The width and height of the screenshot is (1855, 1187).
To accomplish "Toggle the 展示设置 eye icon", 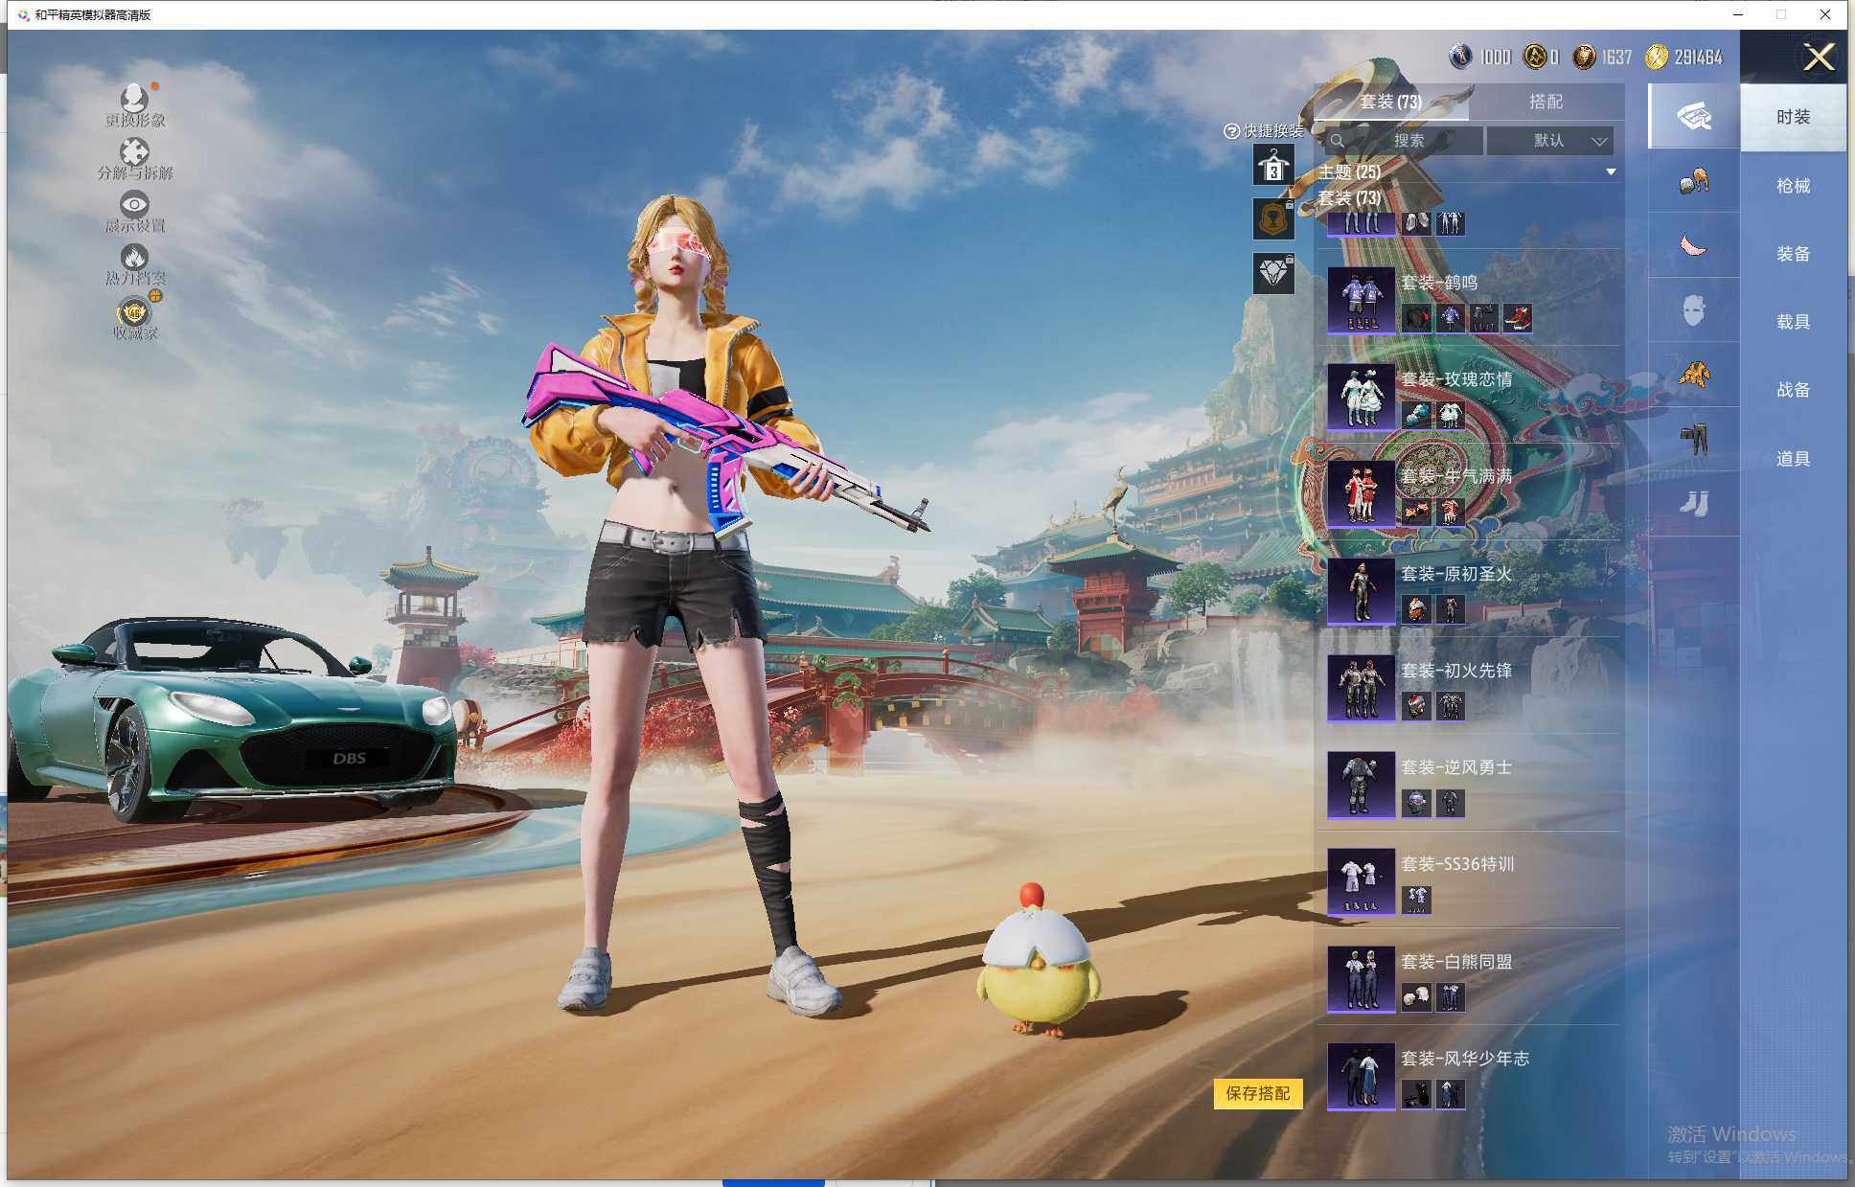I will click(x=134, y=205).
